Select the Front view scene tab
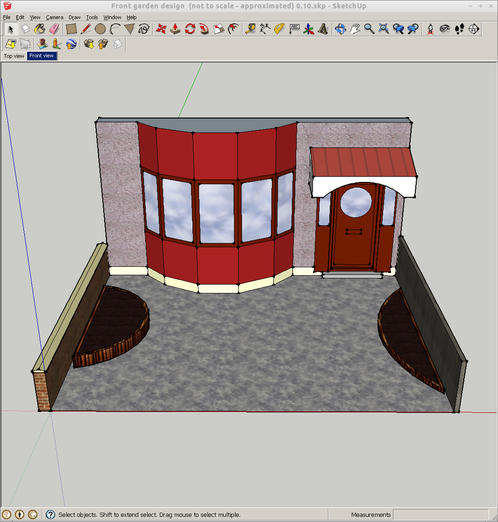Viewport: 498px width, 522px height. coord(42,56)
